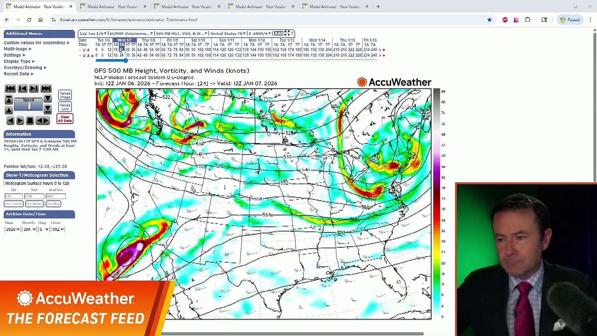597x336 pixels.
Task: Click the leftmost button under the LAT field
Action: pyautogui.click(x=14, y=204)
